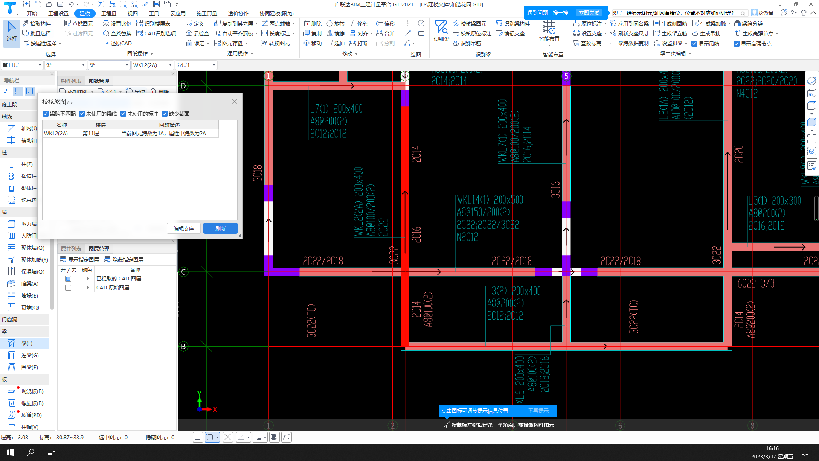Click 识别梁 recognize beam large icon
This screenshot has width=819, height=461.
tap(441, 31)
